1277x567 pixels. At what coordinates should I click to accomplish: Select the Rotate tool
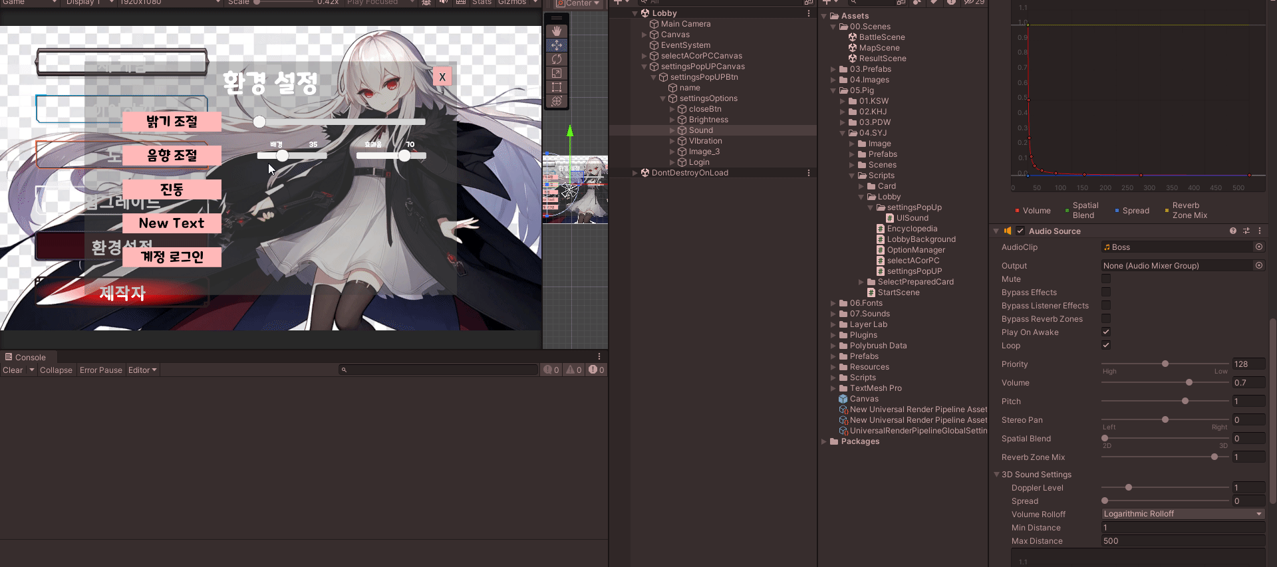(x=557, y=59)
